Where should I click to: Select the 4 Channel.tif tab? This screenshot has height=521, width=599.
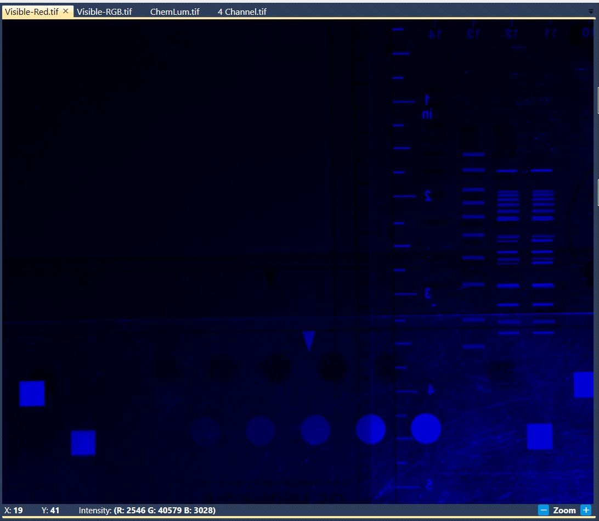pos(242,12)
